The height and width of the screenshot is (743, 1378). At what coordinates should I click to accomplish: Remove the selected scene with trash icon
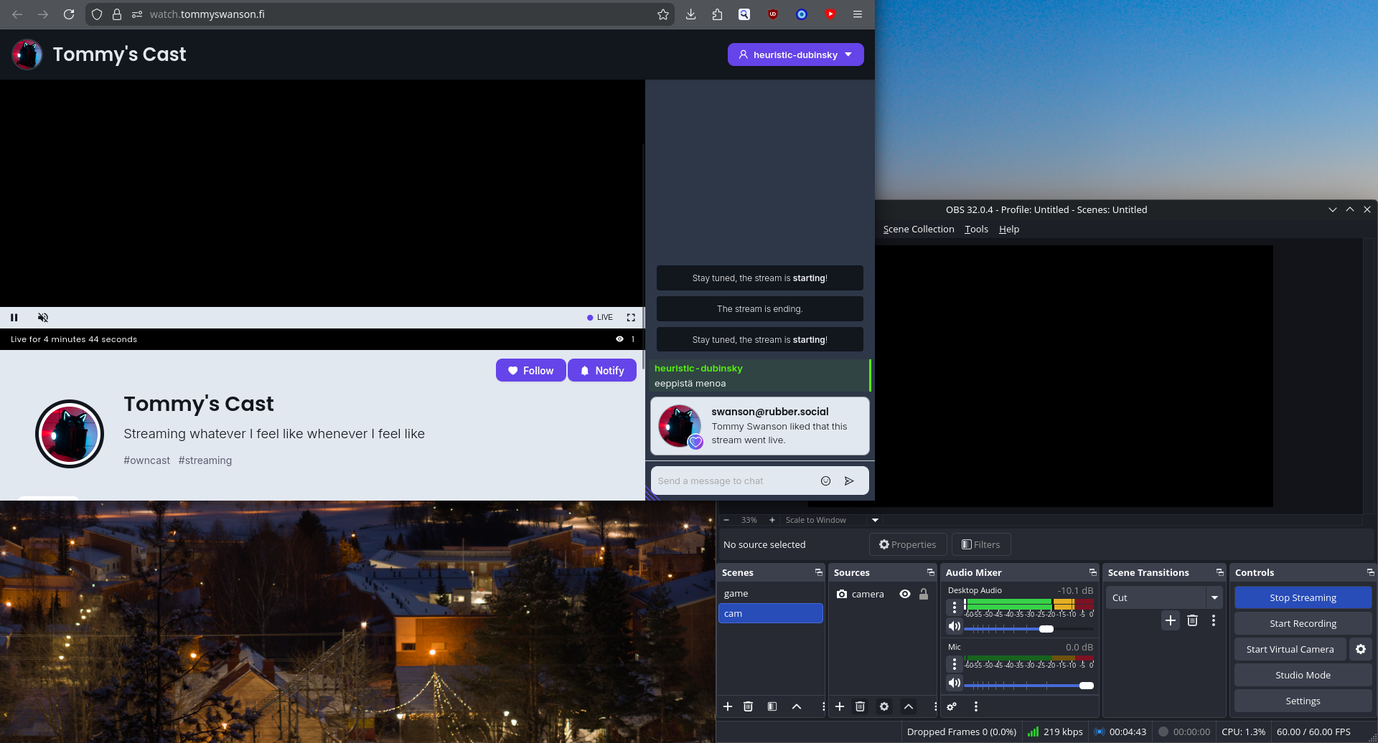click(748, 706)
